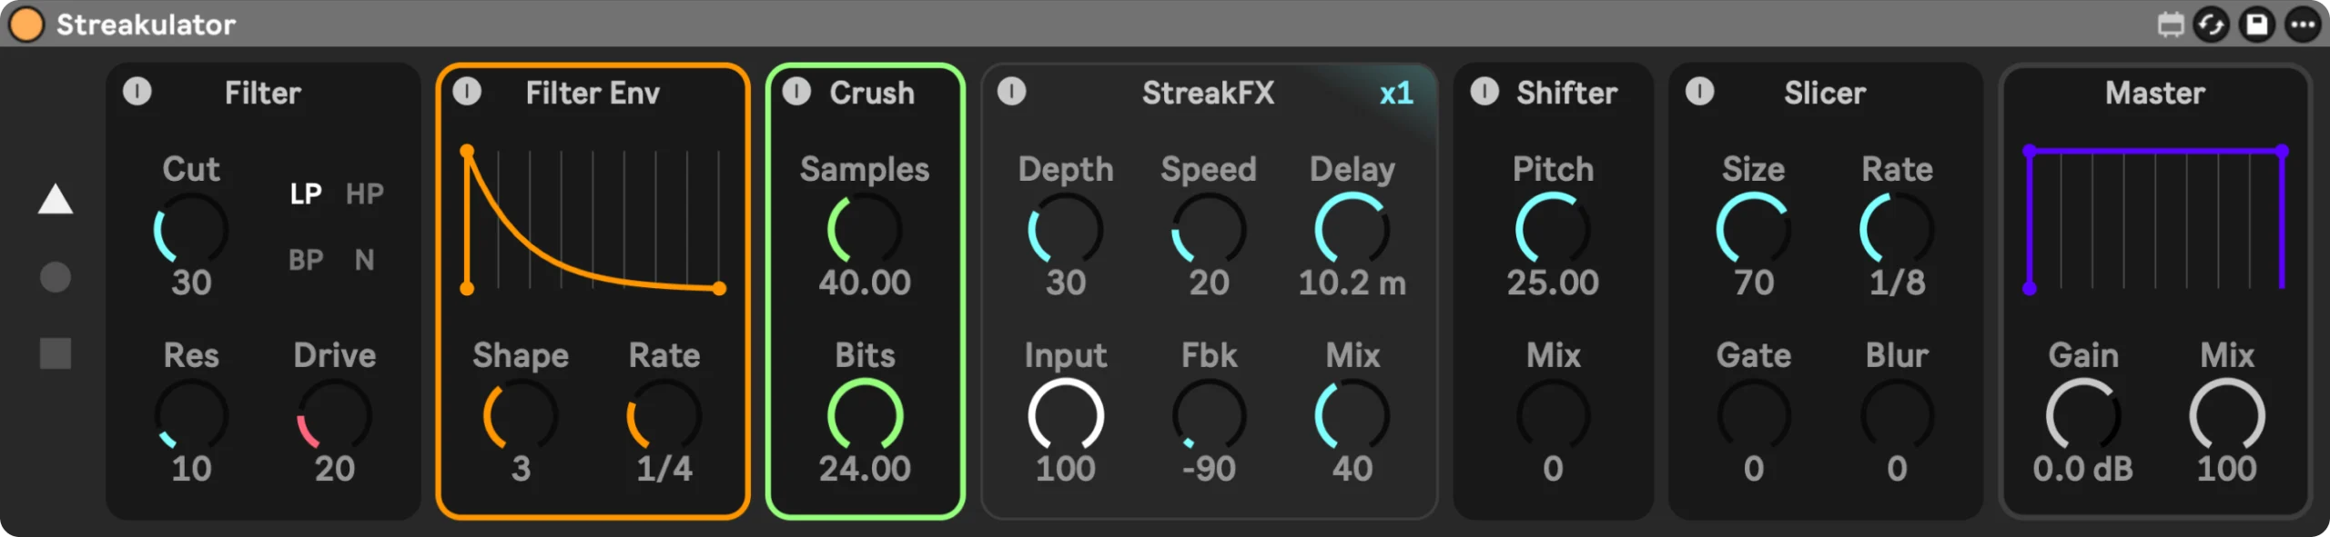Disable the Crush section power button
This screenshot has width=2330, height=537.
[x=796, y=92]
